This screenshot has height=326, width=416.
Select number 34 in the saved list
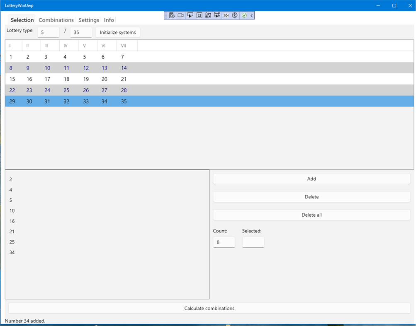click(x=12, y=252)
